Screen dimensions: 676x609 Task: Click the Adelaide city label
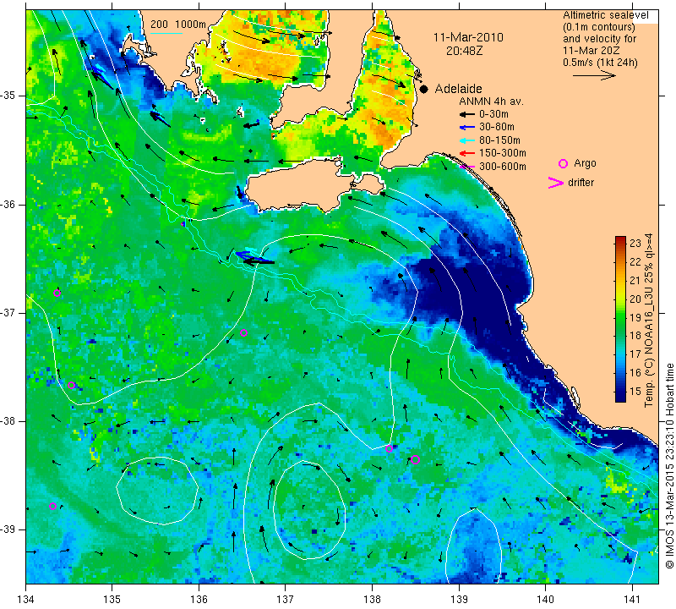(458, 89)
